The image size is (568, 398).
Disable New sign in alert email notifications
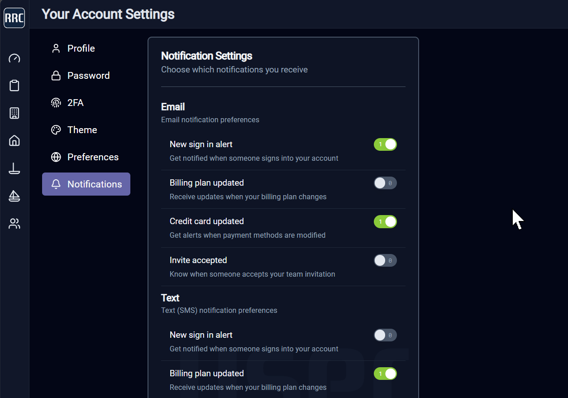[385, 144]
